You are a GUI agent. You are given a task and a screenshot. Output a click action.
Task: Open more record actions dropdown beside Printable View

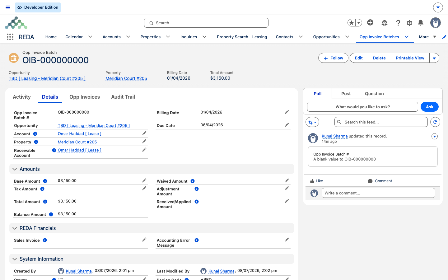[x=434, y=58]
